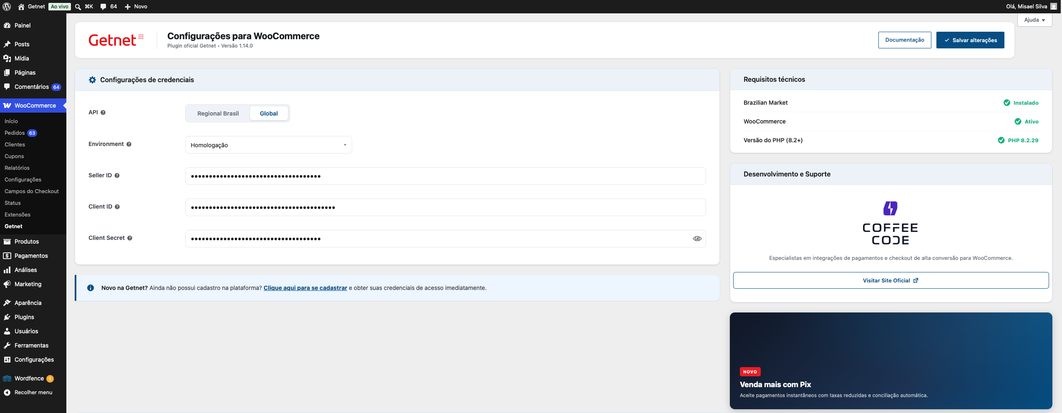This screenshot has width=1062, height=413.
Task: Click the info icon in signup notice
Action: [x=91, y=288]
